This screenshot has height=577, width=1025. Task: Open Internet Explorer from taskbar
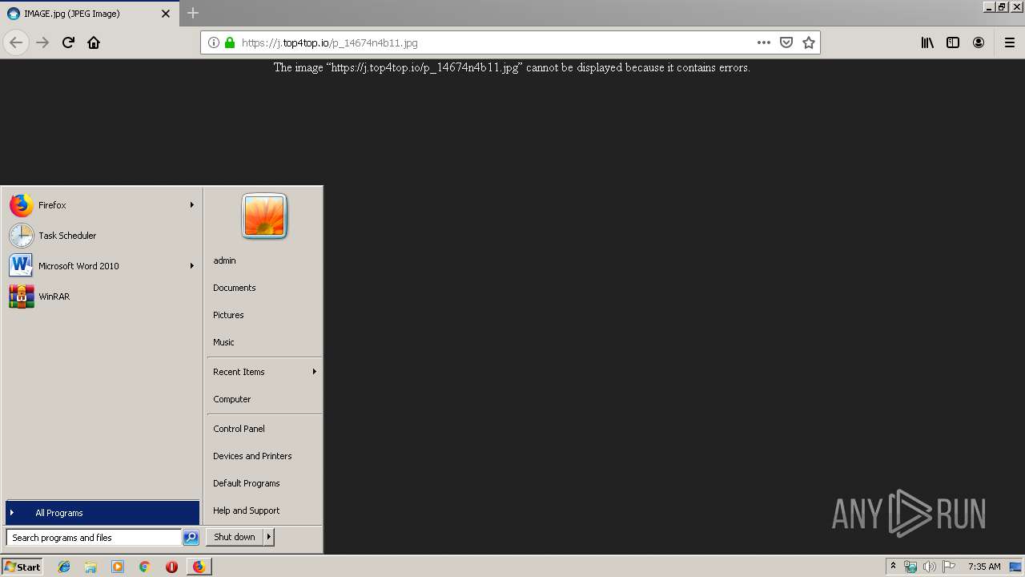[64, 567]
